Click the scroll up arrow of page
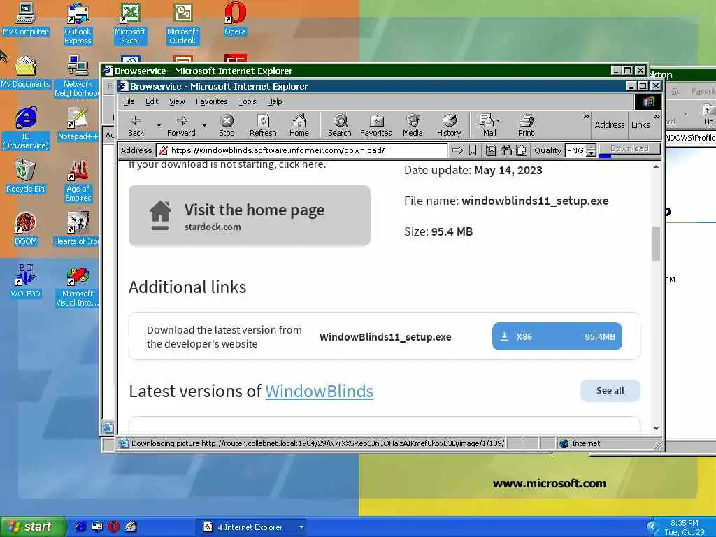Viewport: 716px width, 537px height. pyautogui.click(x=656, y=167)
